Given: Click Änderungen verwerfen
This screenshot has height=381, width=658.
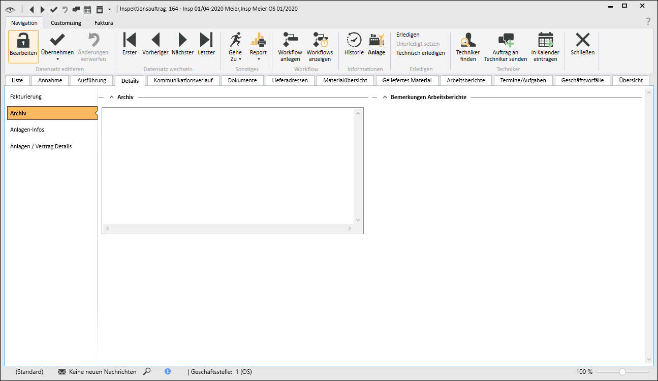Looking at the screenshot, I should (x=93, y=46).
